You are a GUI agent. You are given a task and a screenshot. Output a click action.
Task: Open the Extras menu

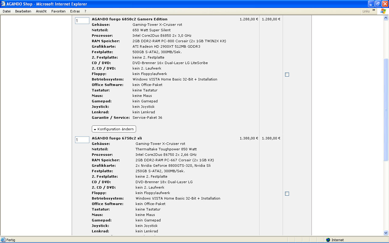pyautogui.click(x=75, y=11)
